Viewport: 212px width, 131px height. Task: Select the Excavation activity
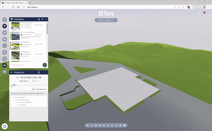(23, 105)
